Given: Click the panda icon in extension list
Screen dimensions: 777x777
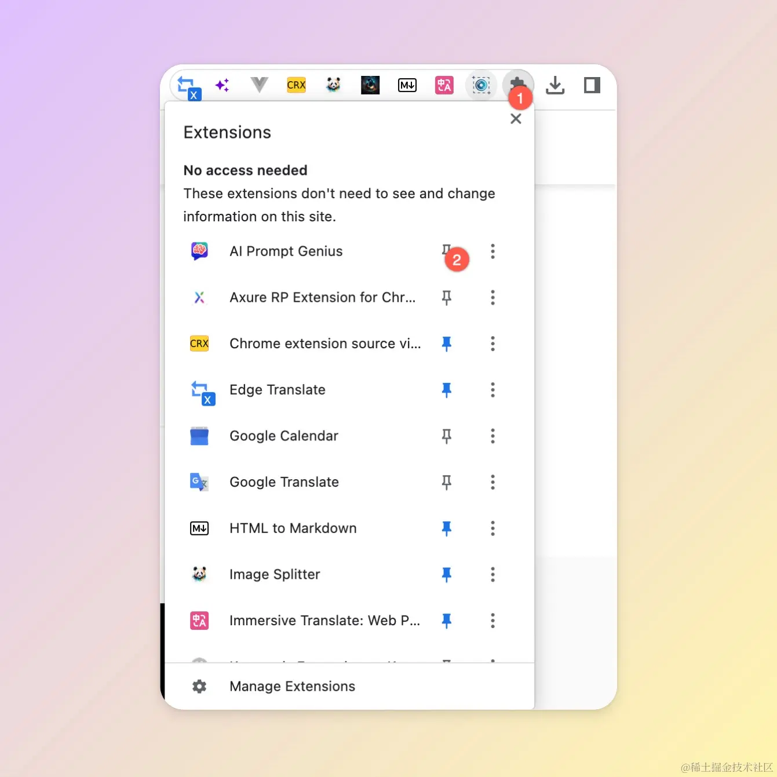Looking at the screenshot, I should [199, 574].
